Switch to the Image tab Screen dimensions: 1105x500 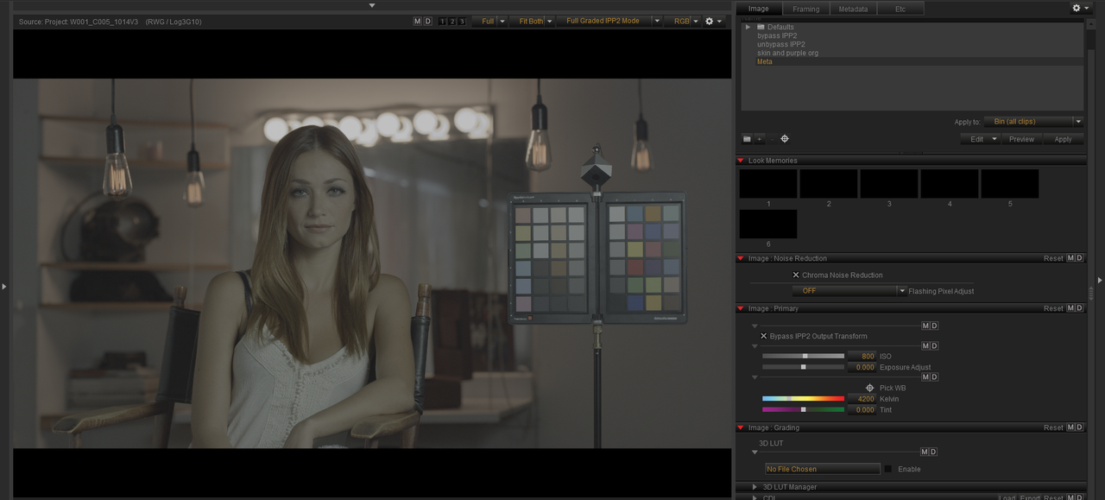[758, 9]
